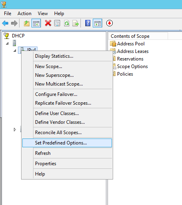This screenshot has height=205, width=182.
Task: Click Reconcile All Scopes... entry
Action: click(x=67, y=133)
